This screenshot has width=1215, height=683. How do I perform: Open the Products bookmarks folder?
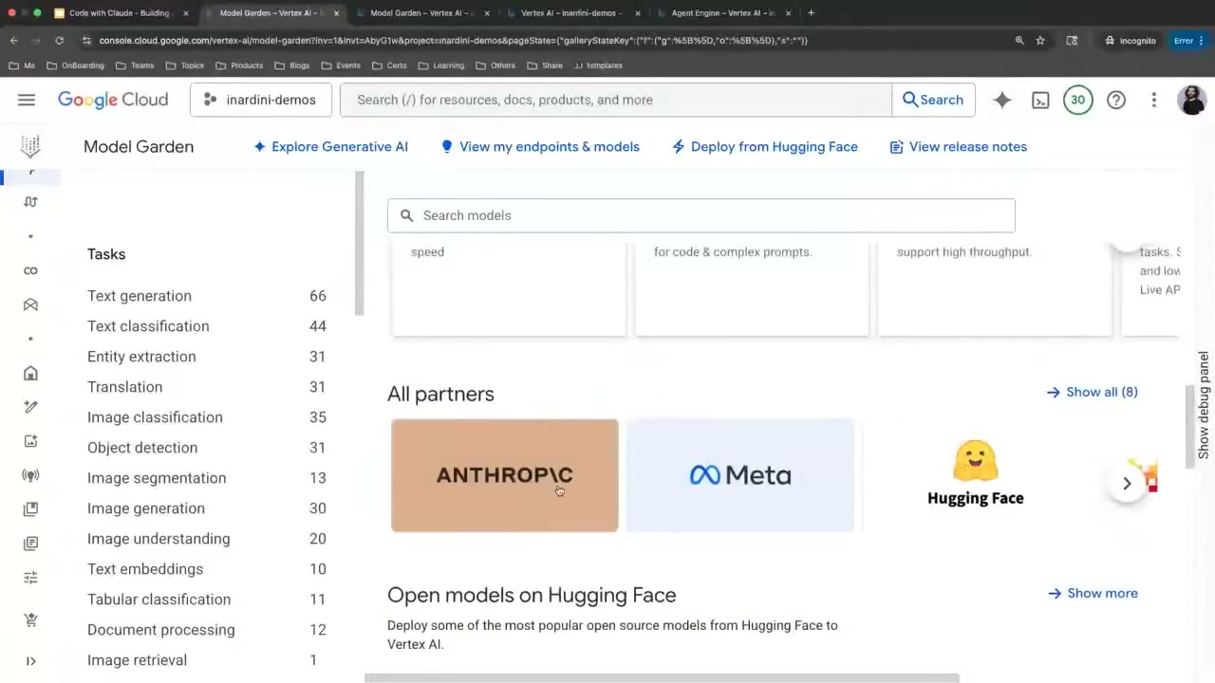pyautogui.click(x=239, y=65)
